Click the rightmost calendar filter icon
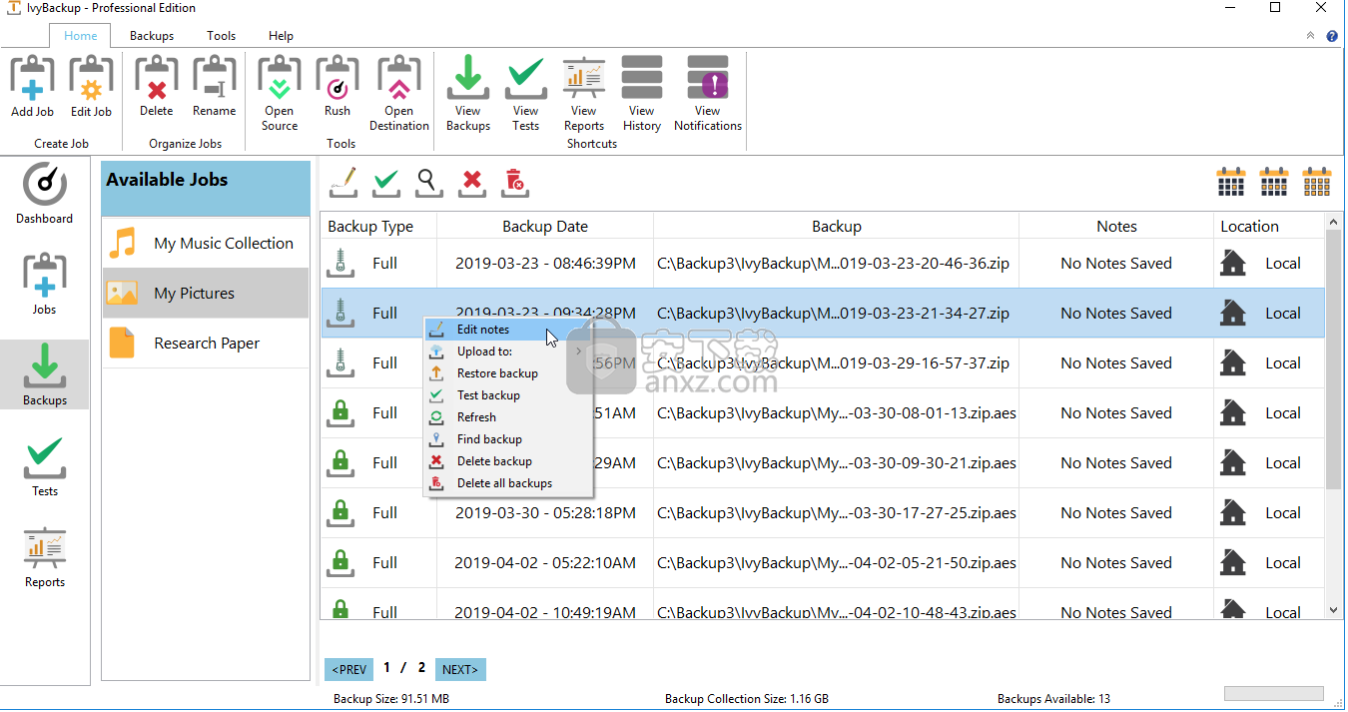The width and height of the screenshot is (1348, 712). 1317,182
